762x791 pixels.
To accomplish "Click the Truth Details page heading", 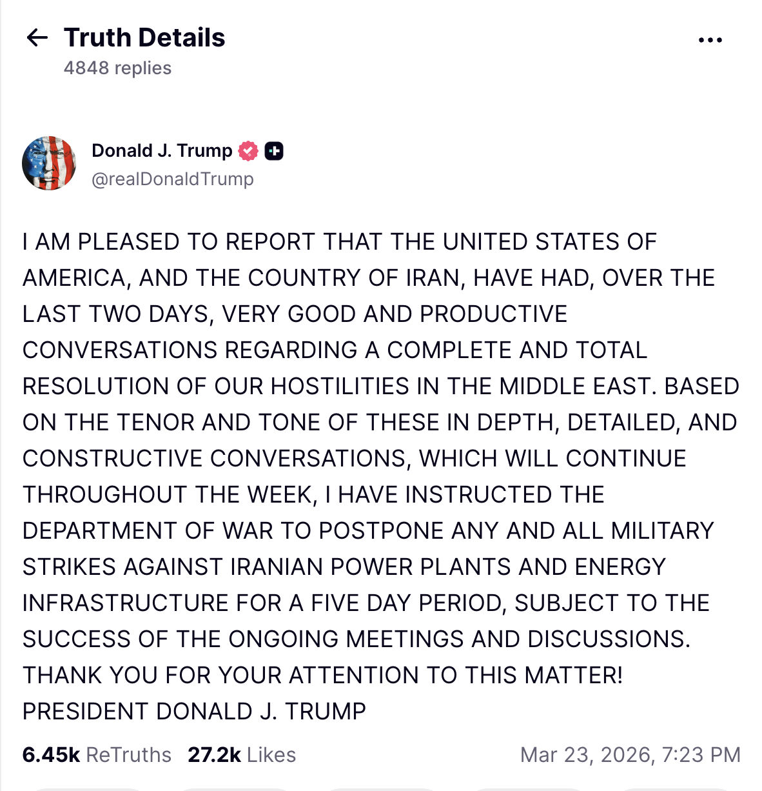I will [145, 38].
